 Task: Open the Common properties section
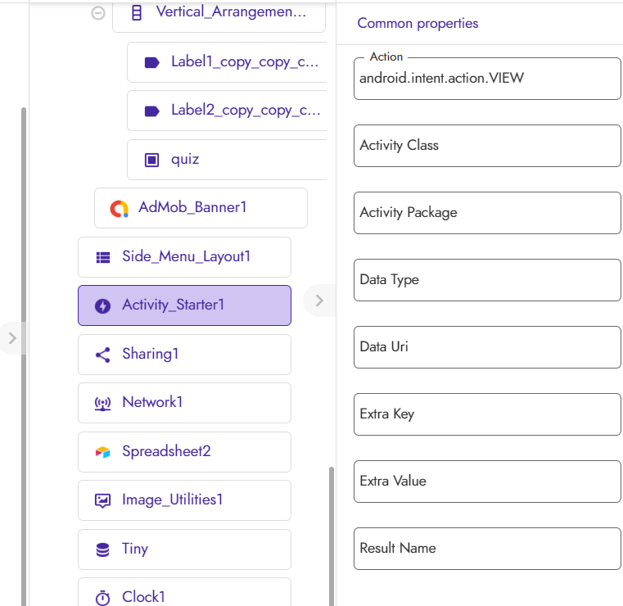pos(418,23)
